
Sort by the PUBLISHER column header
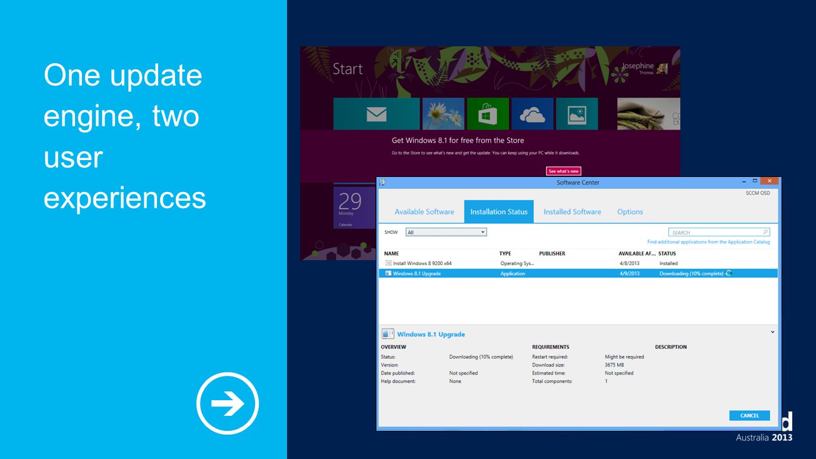(x=552, y=253)
